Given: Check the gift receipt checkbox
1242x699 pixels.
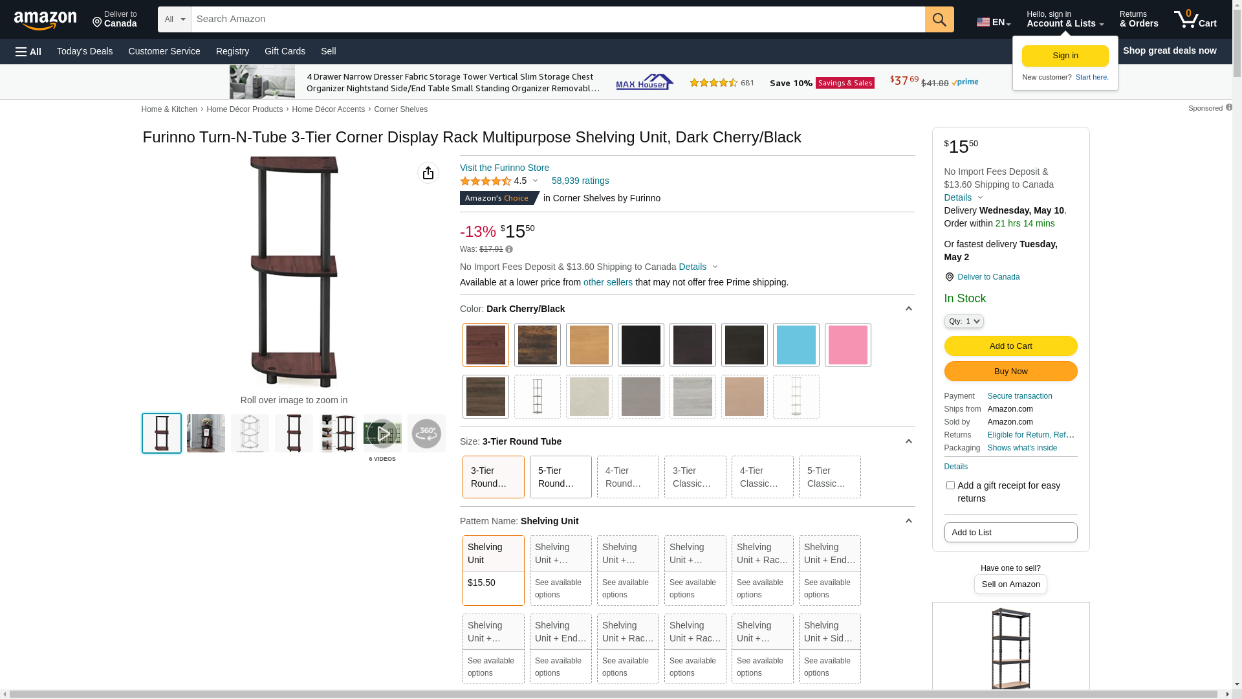Looking at the screenshot, I should (950, 485).
